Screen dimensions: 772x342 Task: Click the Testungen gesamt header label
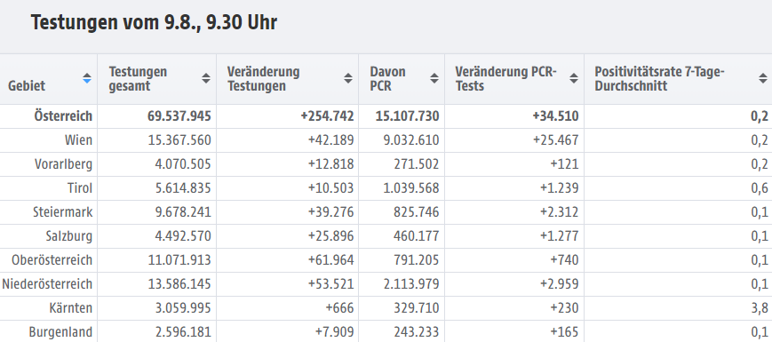point(138,79)
